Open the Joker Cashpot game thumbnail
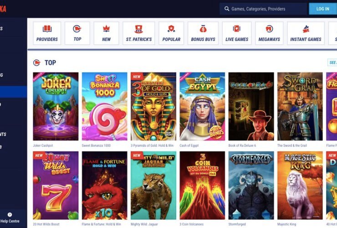Screen dimensions: 337x228 click(56, 106)
